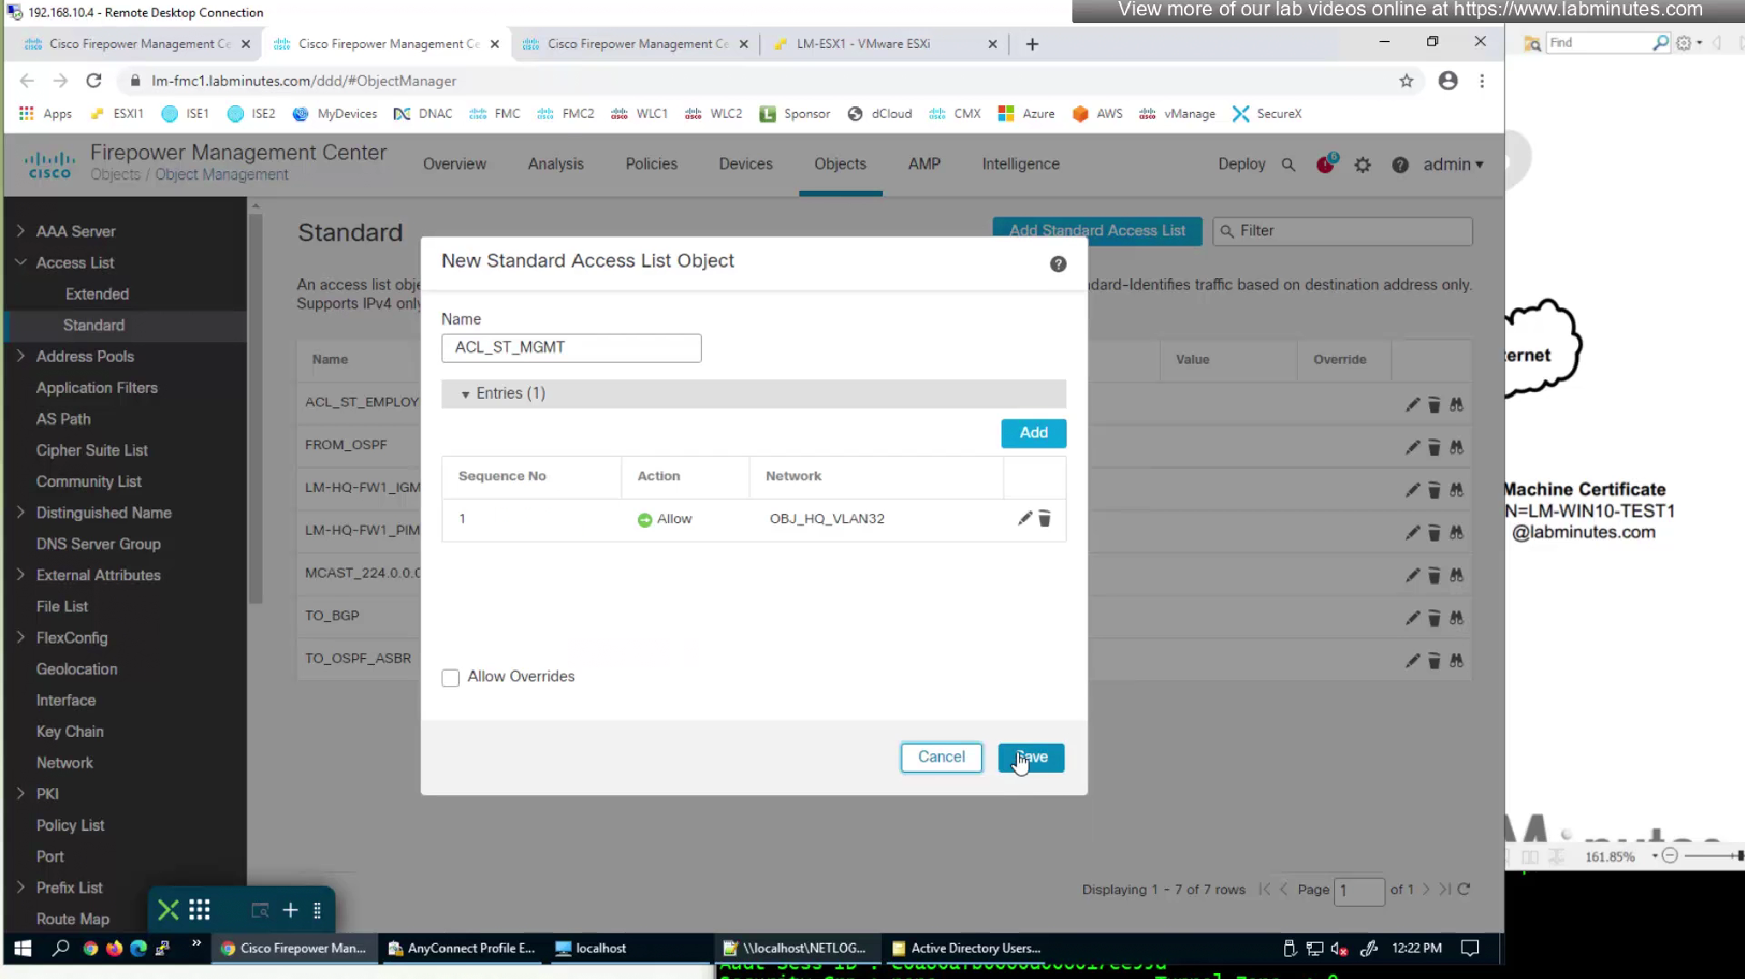Delete the OBJ_HQ_VLAN32 entry with trash icon

tap(1045, 519)
